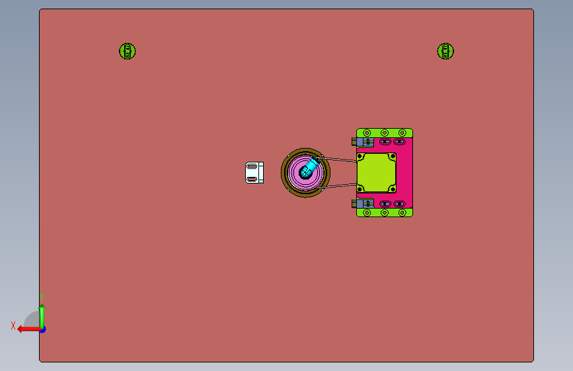Click the red X axis arrow of triad
The height and width of the screenshot is (371, 573).
point(28,329)
